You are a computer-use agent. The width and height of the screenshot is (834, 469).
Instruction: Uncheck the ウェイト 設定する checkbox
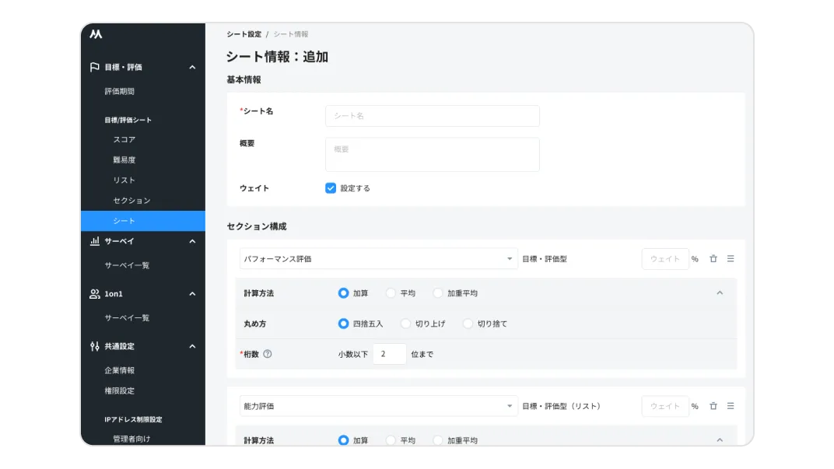(x=331, y=188)
